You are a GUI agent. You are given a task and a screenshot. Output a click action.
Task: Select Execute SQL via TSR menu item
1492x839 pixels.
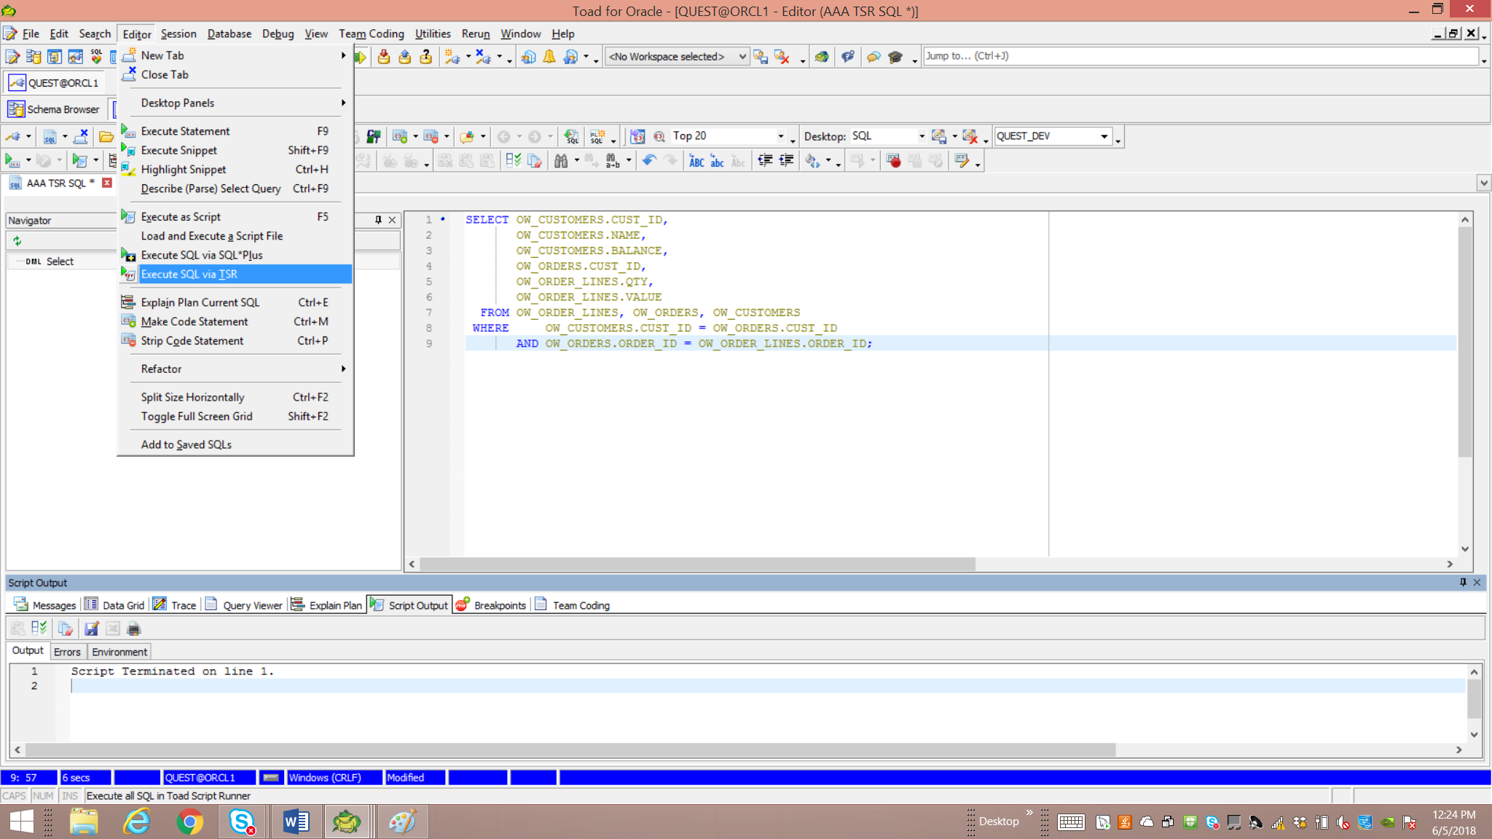(236, 274)
